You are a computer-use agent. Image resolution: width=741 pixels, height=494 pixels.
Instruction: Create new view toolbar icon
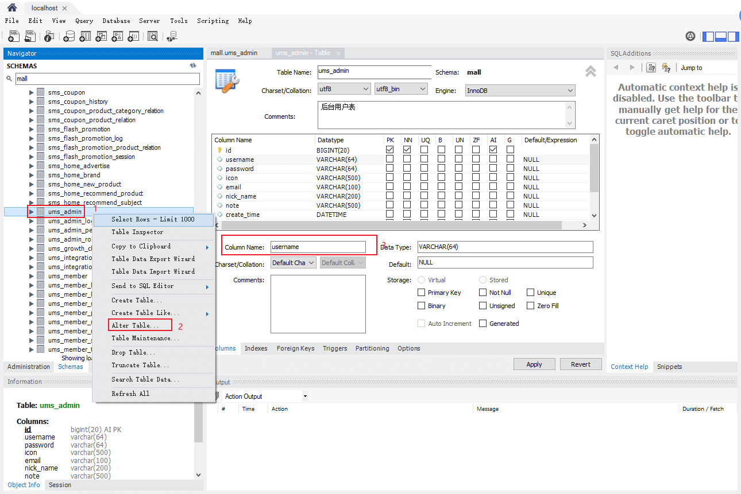[101, 36]
